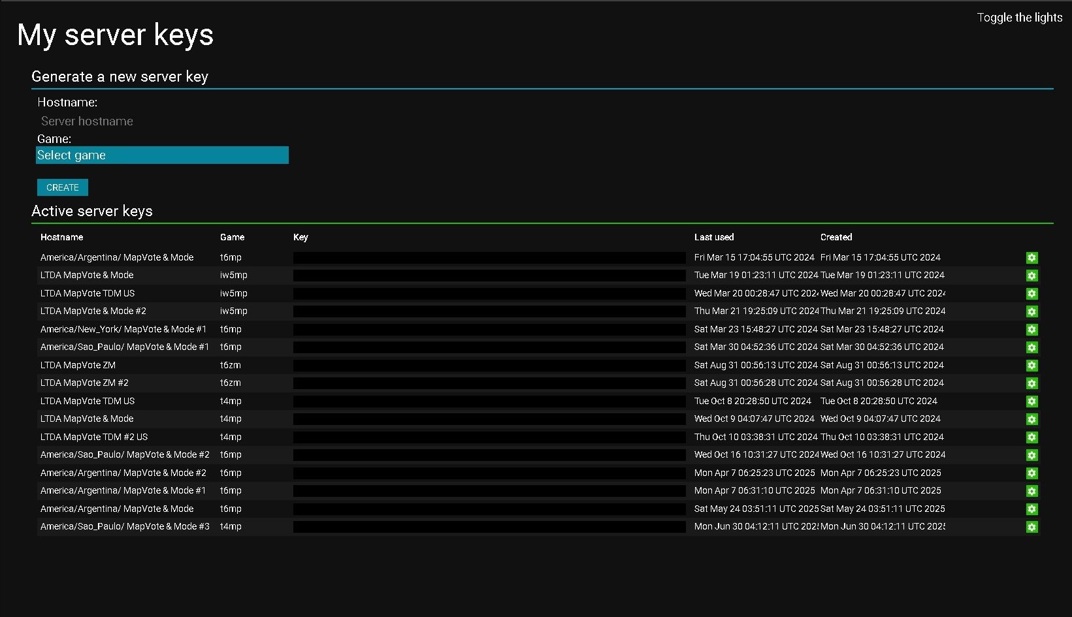This screenshot has height=617, width=1072.
Task: Click gear for America/Sao_Paulo MapVote & Mode #1
Action: (x=1031, y=347)
